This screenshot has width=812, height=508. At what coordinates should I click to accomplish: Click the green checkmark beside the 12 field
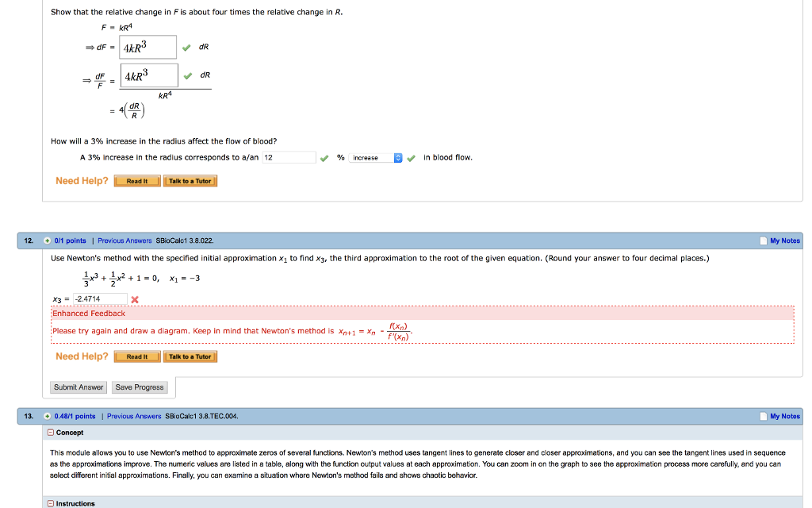click(x=324, y=158)
